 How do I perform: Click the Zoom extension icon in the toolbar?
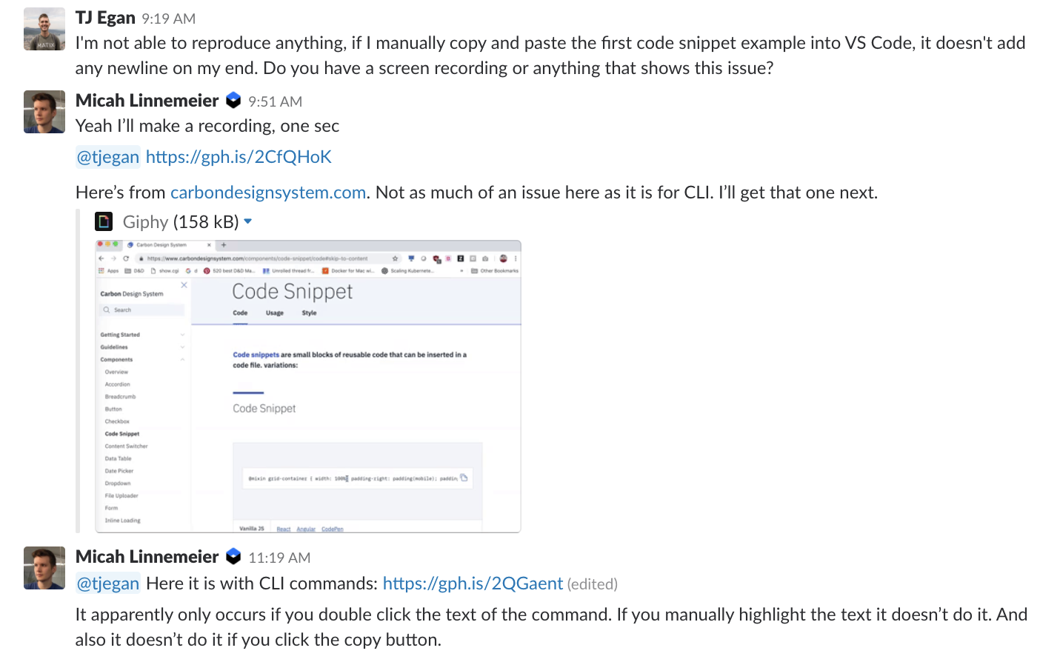click(x=411, y=258)
